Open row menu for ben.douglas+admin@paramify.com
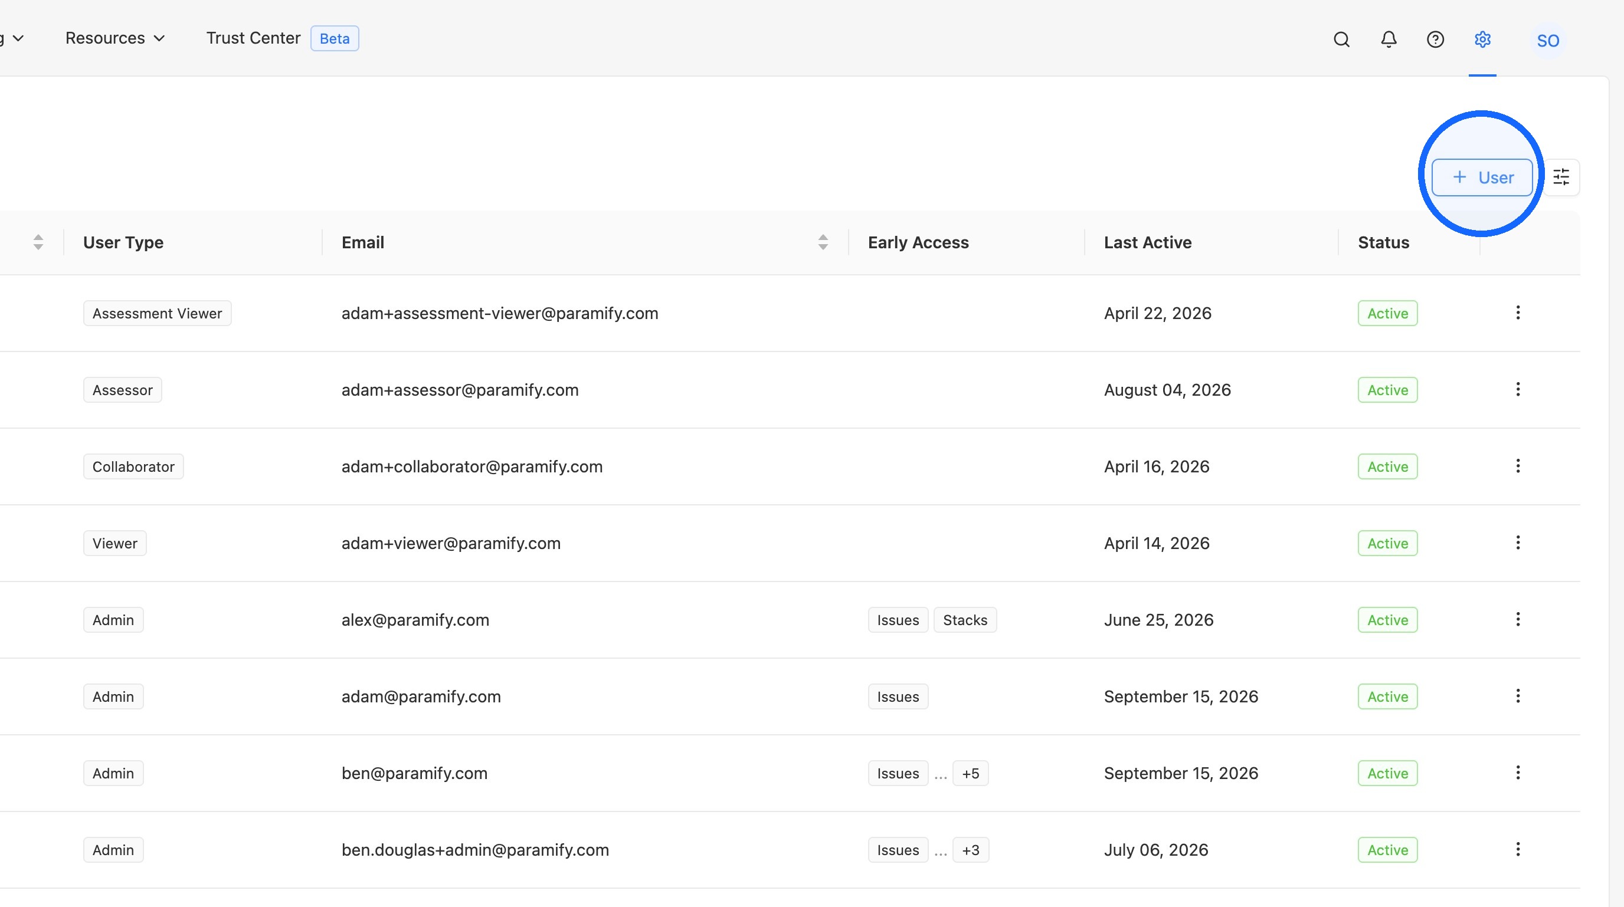 coord(1517,850)
